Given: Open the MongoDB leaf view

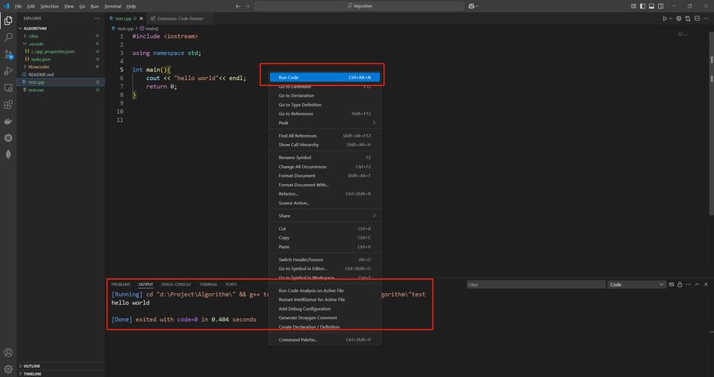Looking at the screenshot, I should [x=8, y=155].
